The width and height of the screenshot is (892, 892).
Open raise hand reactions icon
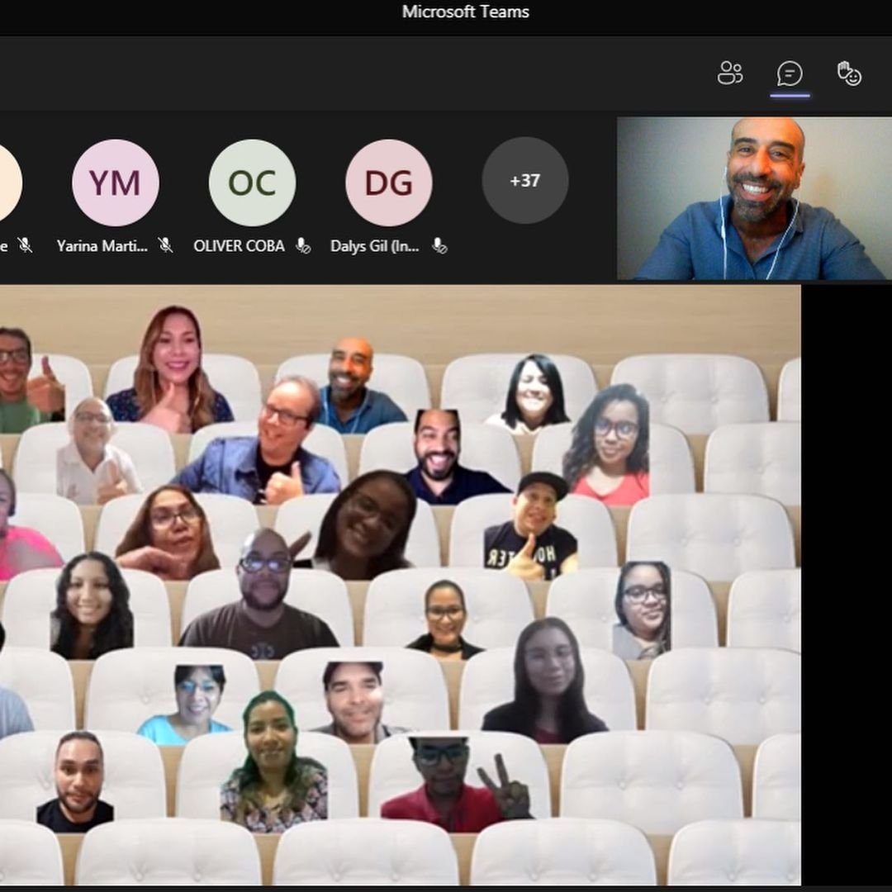coord(849,74)
